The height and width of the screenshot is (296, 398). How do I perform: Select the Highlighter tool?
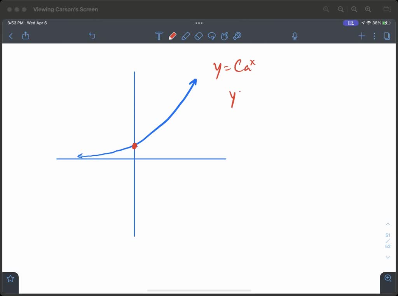click(186, 36)
